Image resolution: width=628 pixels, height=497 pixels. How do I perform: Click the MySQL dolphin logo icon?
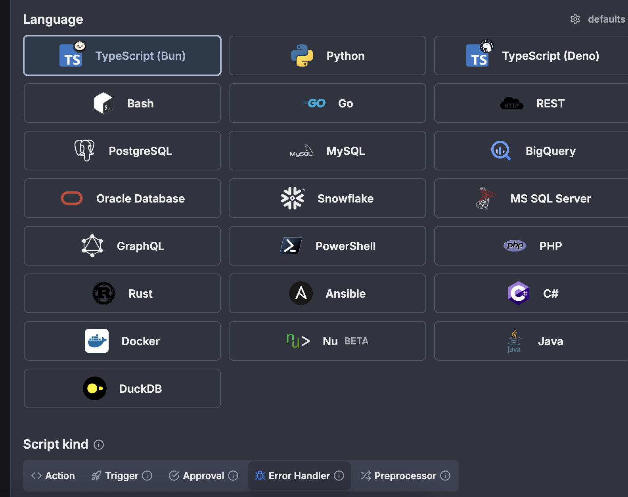tap(302, 151)
